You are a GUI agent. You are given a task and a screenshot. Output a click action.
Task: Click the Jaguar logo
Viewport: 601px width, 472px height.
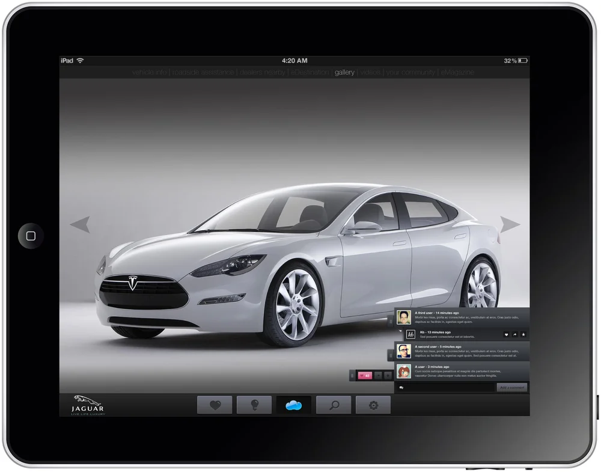point(88,405)
